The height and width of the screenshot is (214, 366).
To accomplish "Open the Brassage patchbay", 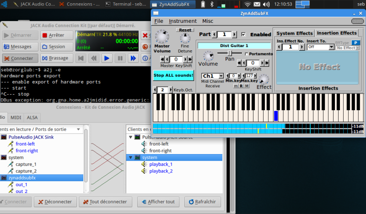I will (57, 58).
